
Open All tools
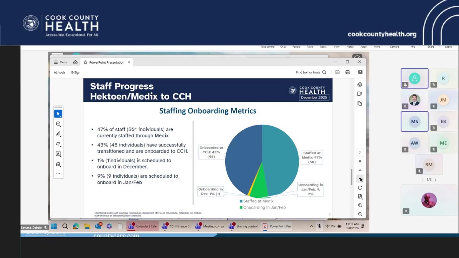pyautogui.click(x=60, y=72)
